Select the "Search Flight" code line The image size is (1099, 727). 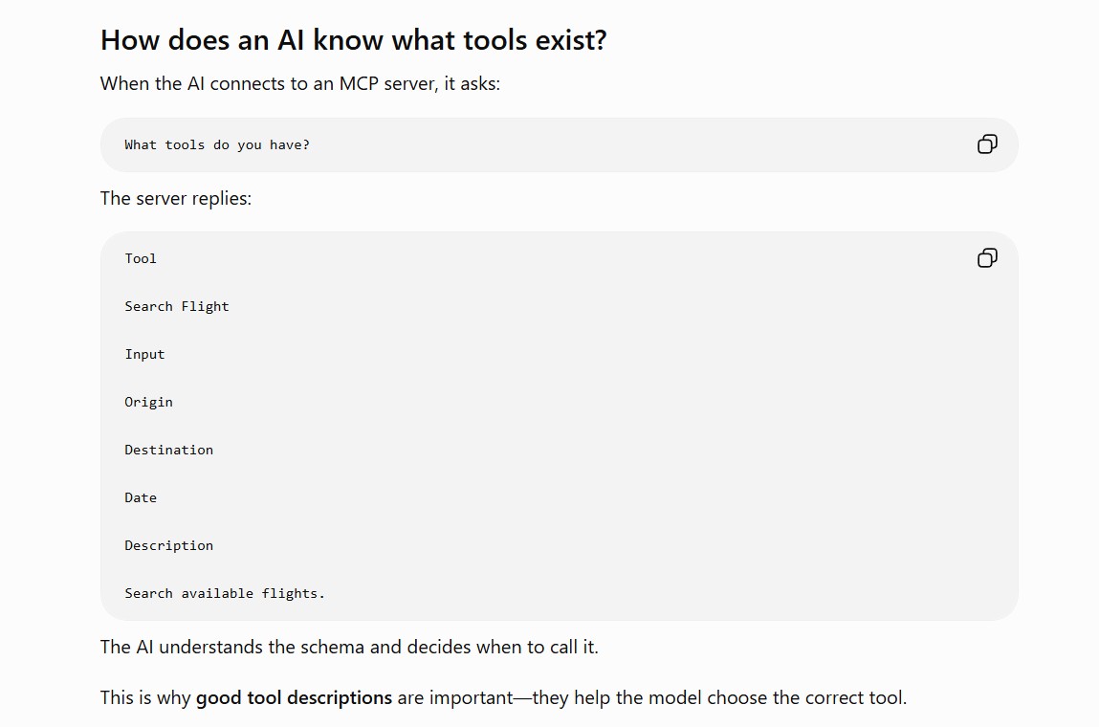(x=177, y=306)
